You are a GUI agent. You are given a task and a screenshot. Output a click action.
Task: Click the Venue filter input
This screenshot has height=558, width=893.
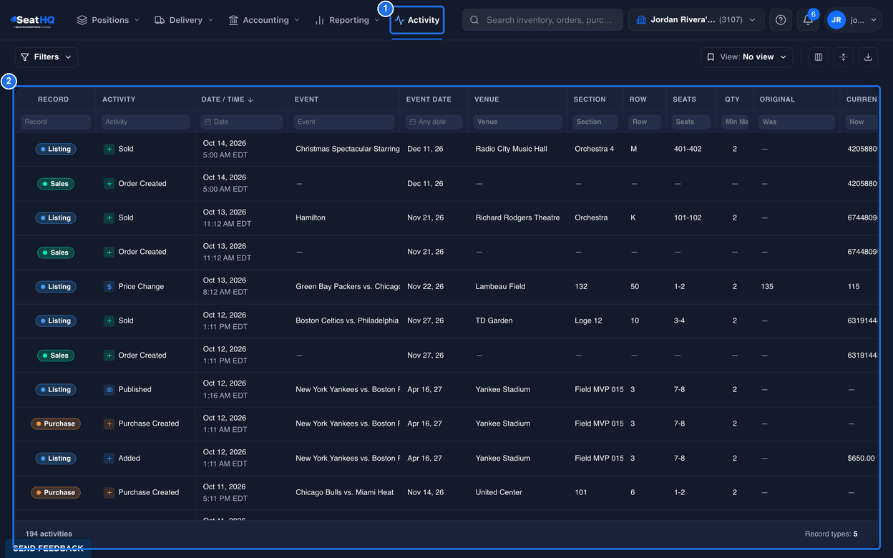click(x=517, y=122)
